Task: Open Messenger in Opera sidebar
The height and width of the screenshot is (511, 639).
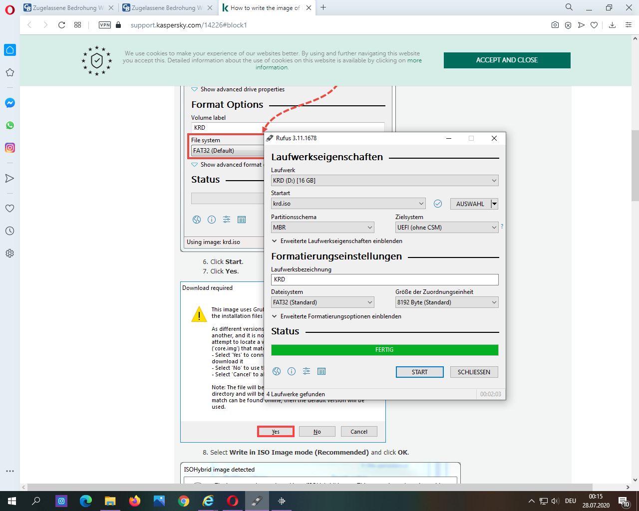Action: coord(10,103)
